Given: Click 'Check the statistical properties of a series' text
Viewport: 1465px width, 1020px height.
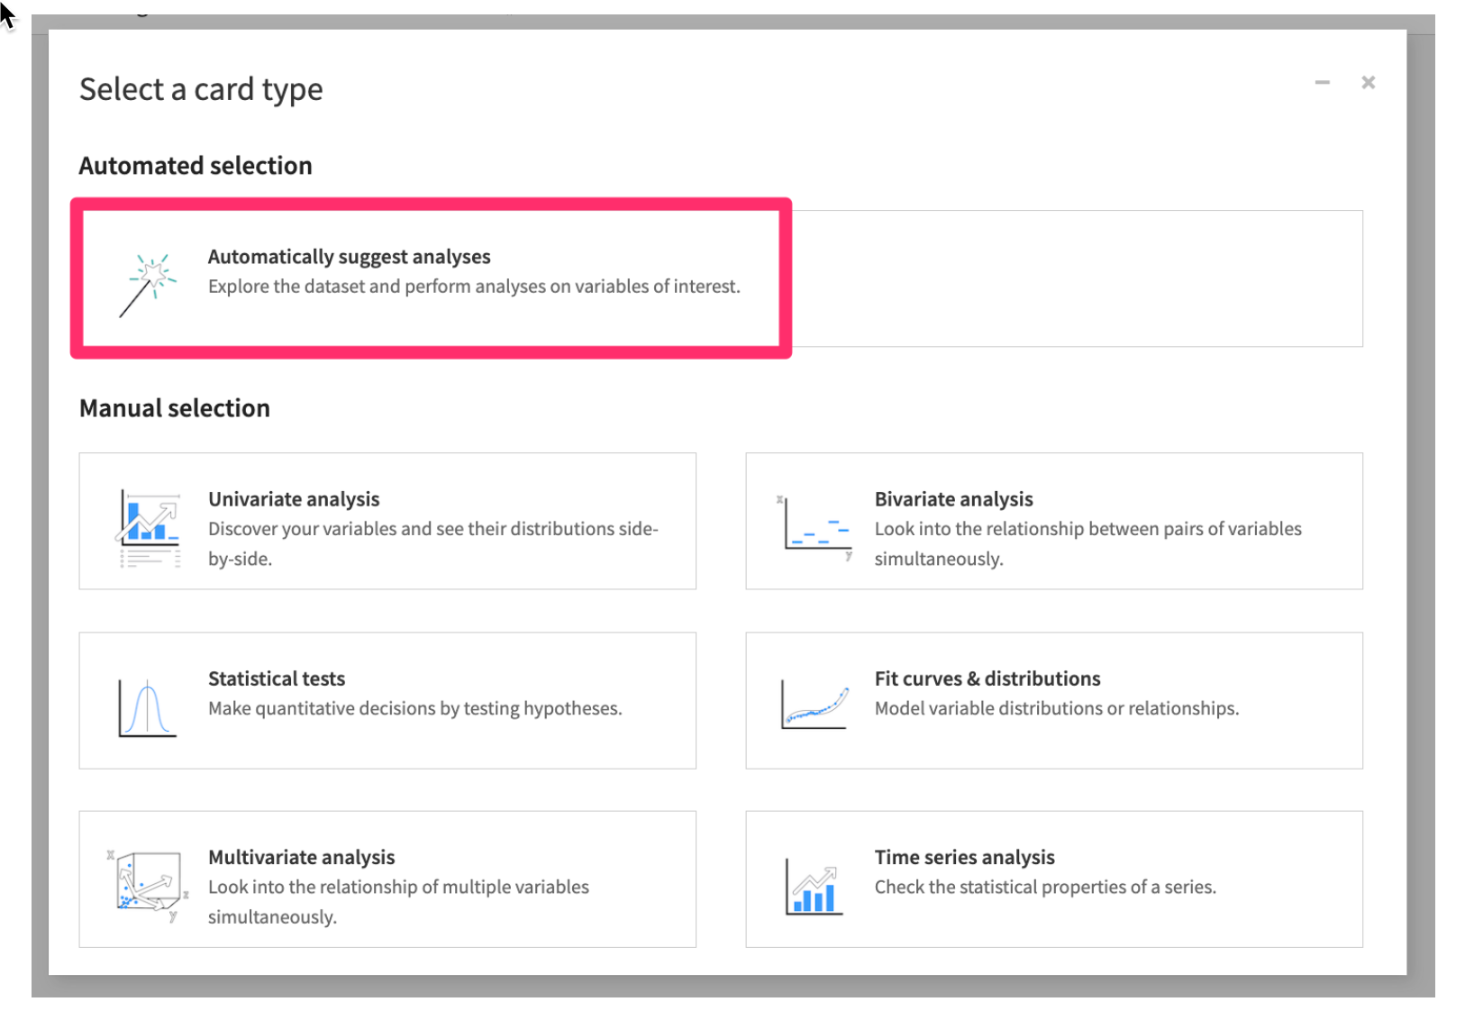Looking at the screenshot, I should tap(1045, 887).
